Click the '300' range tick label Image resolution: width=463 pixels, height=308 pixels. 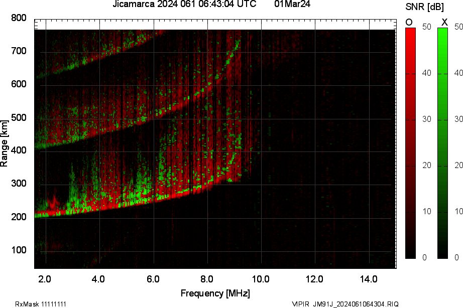click(19, 184)
